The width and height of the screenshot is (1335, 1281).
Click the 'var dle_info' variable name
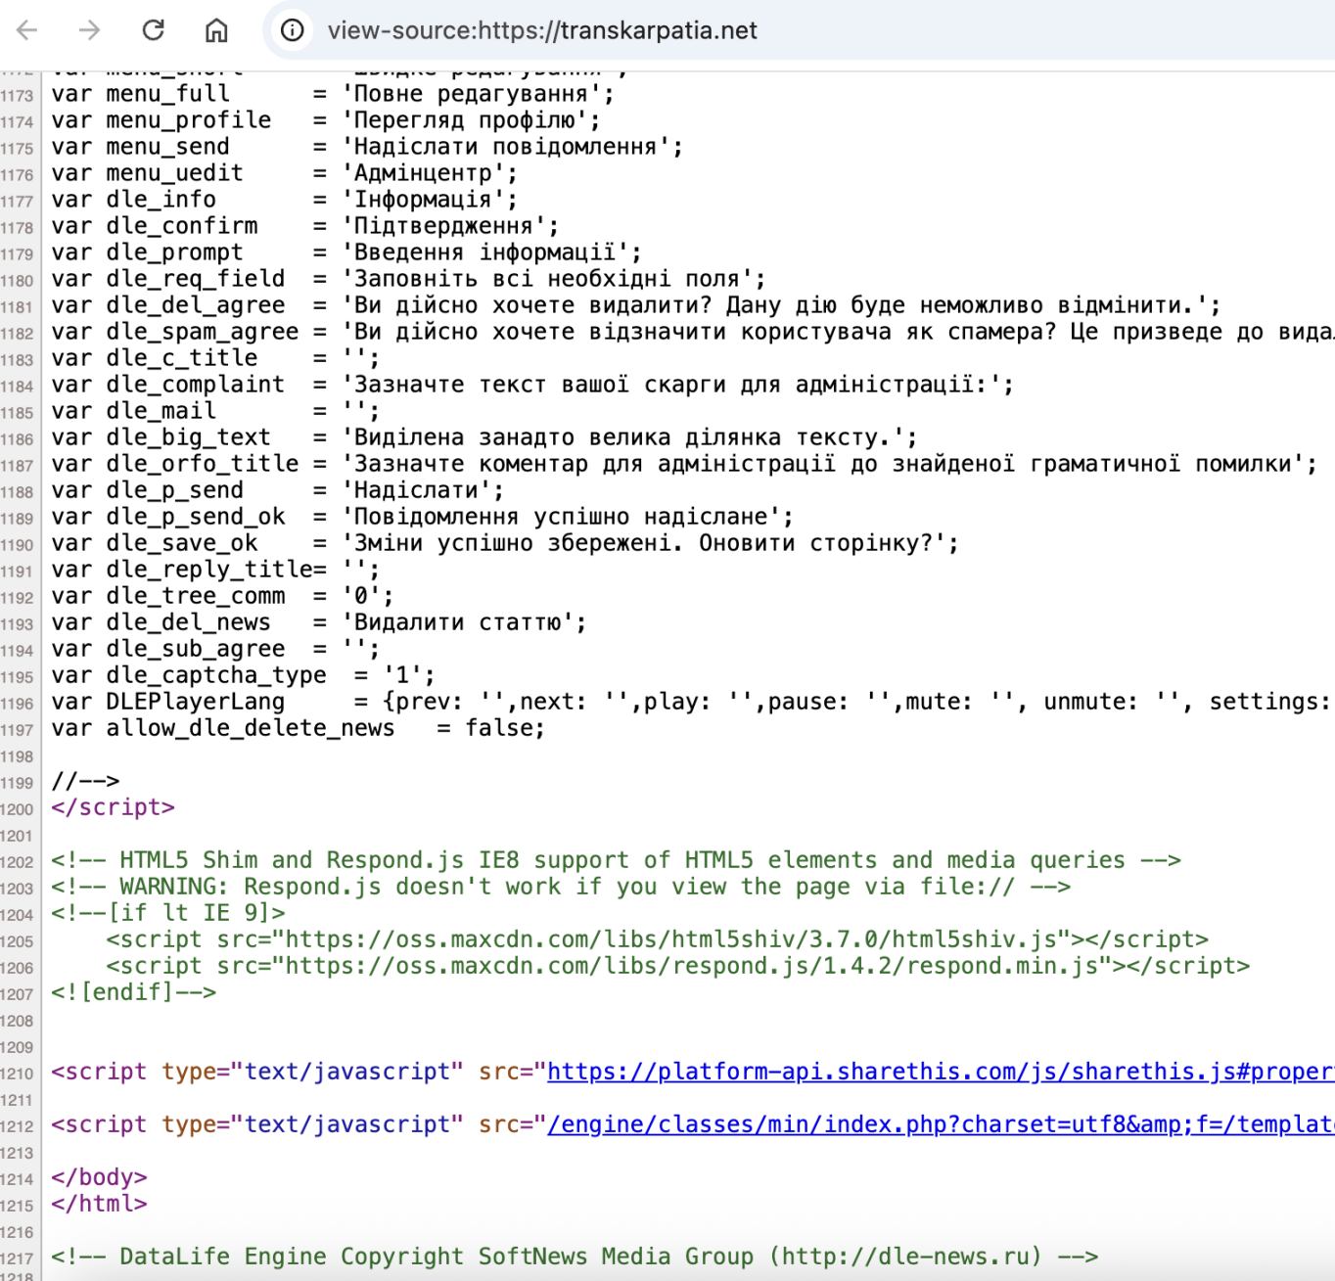(x=134, y=200)
